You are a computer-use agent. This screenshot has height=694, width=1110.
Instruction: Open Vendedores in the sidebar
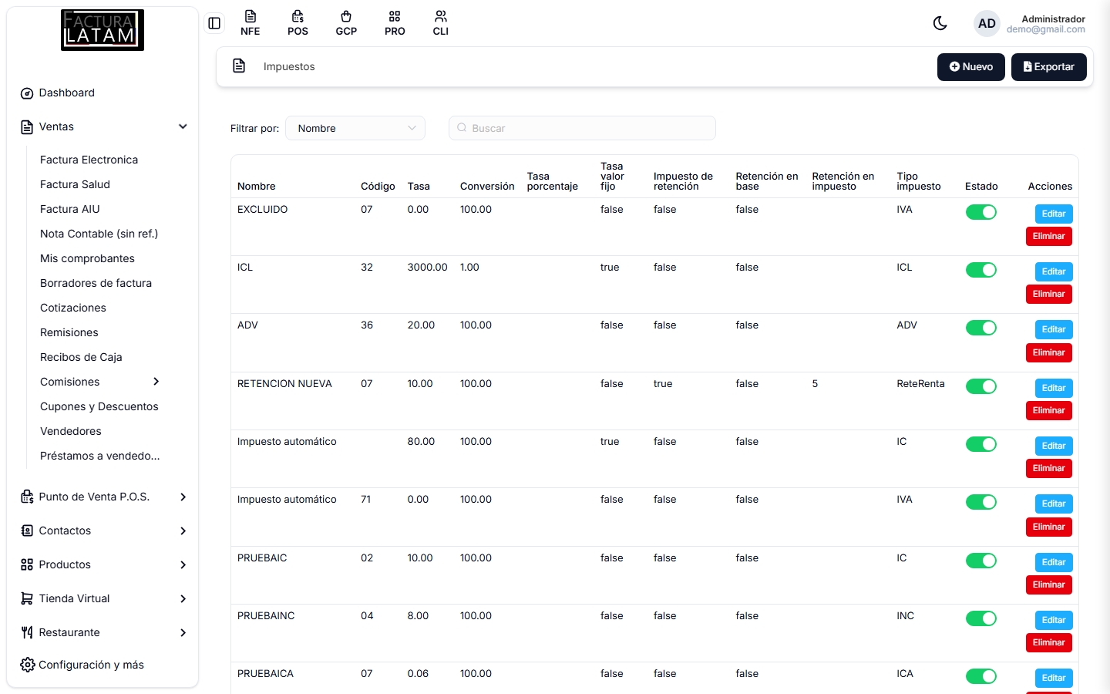71,431
